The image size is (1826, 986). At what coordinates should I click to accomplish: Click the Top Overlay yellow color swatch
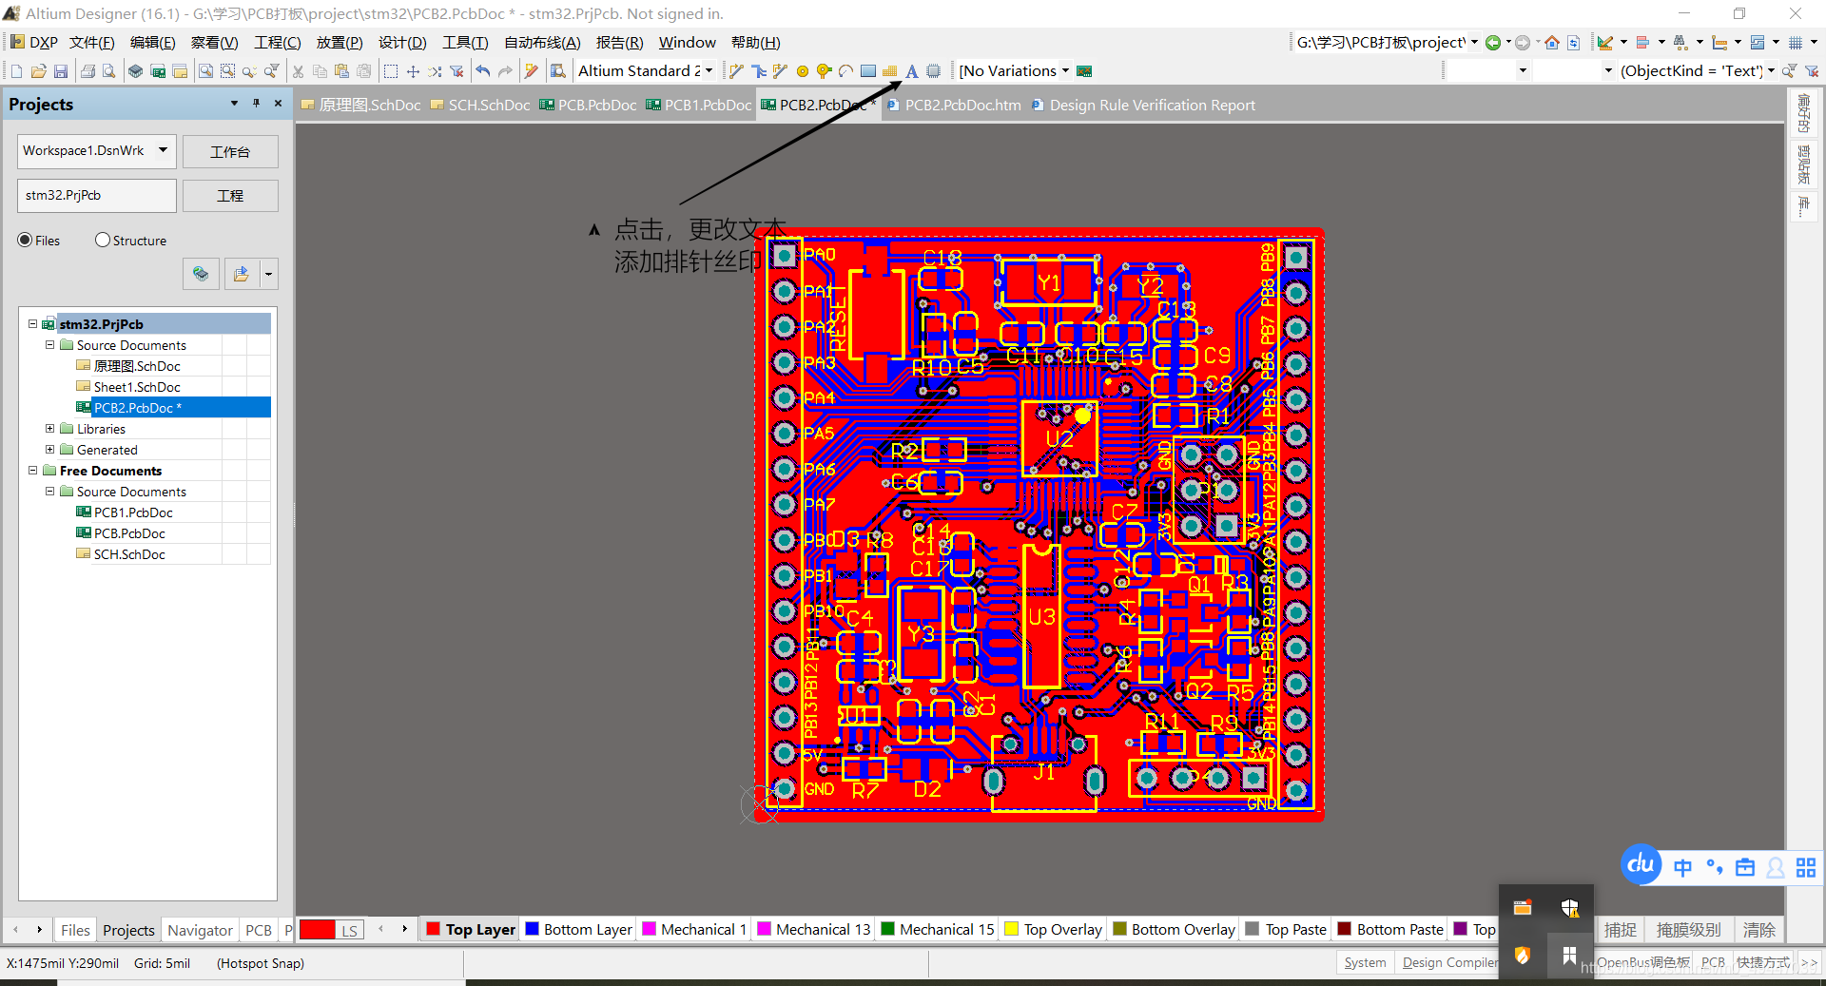click(1012, 930)
